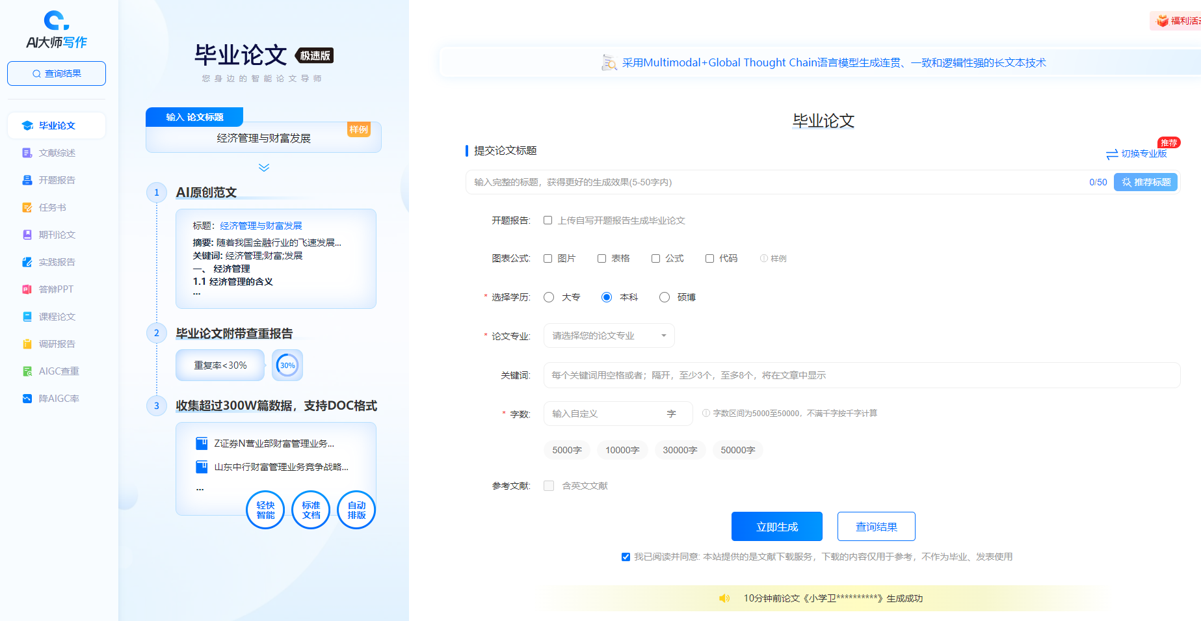Viewport: 1201px width, 621px height.
Task: Click the 30% circular progress icon
Action: (x=287, y=365)
